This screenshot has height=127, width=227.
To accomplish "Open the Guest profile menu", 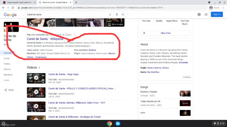I will coord(214,8).
